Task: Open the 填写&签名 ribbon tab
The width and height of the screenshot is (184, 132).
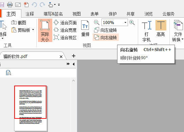Action: 53,14
